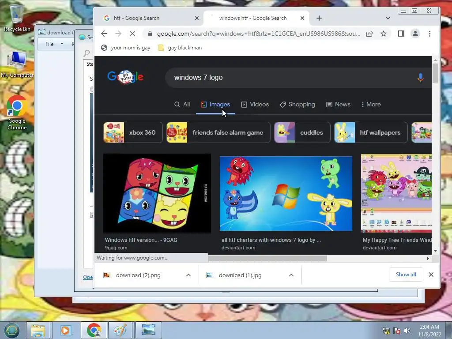Image resolution: width=452 pixels, height=339 pixels.
Task: Click the horizontal scrollbar right arrow
Action: point(428,259)
